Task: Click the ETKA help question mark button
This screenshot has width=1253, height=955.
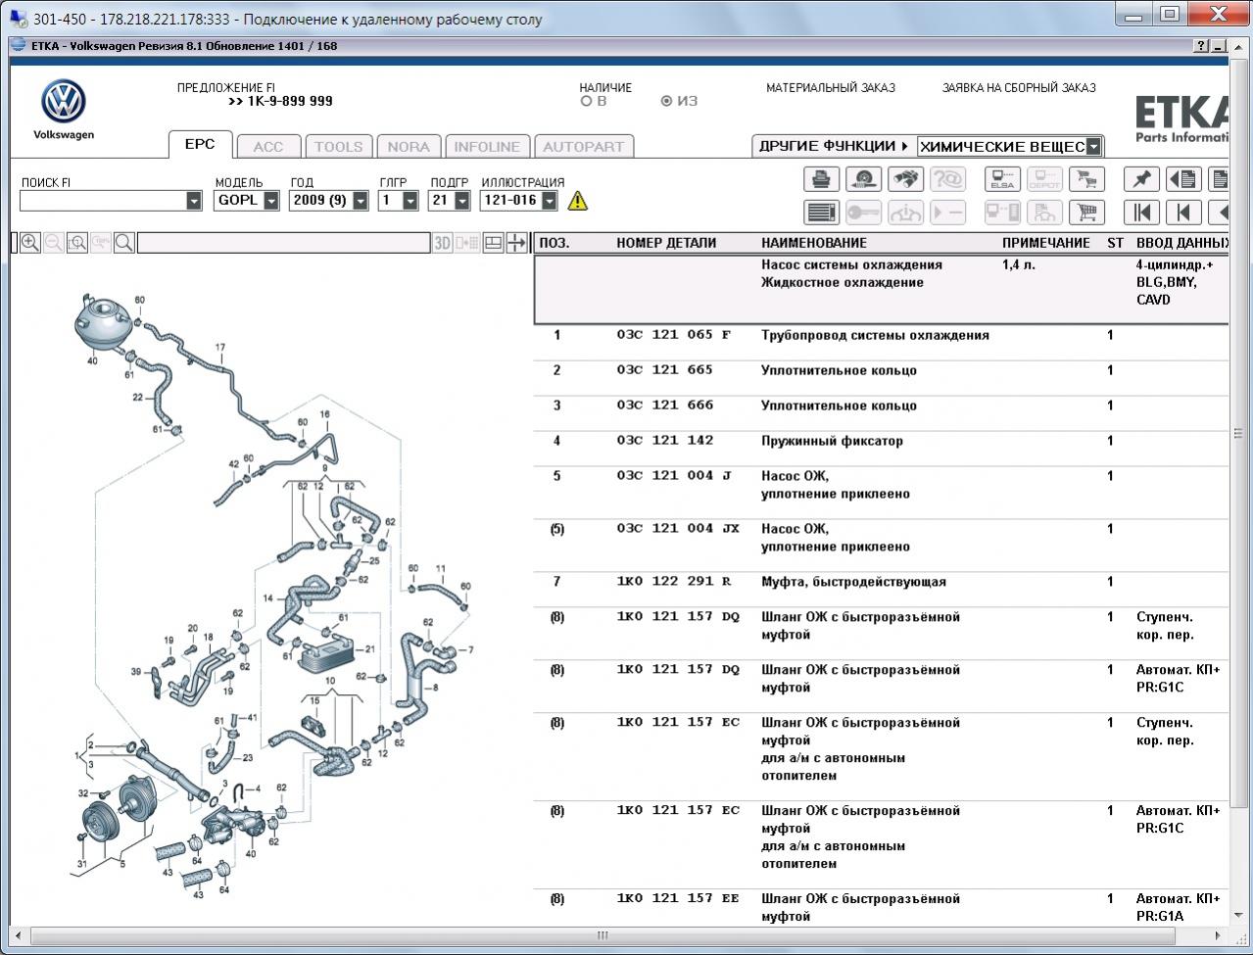Action: coord(1201,46)
